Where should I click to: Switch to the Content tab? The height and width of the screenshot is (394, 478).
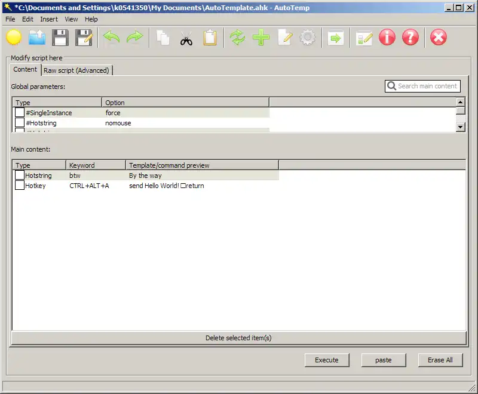tap(25, 69)
